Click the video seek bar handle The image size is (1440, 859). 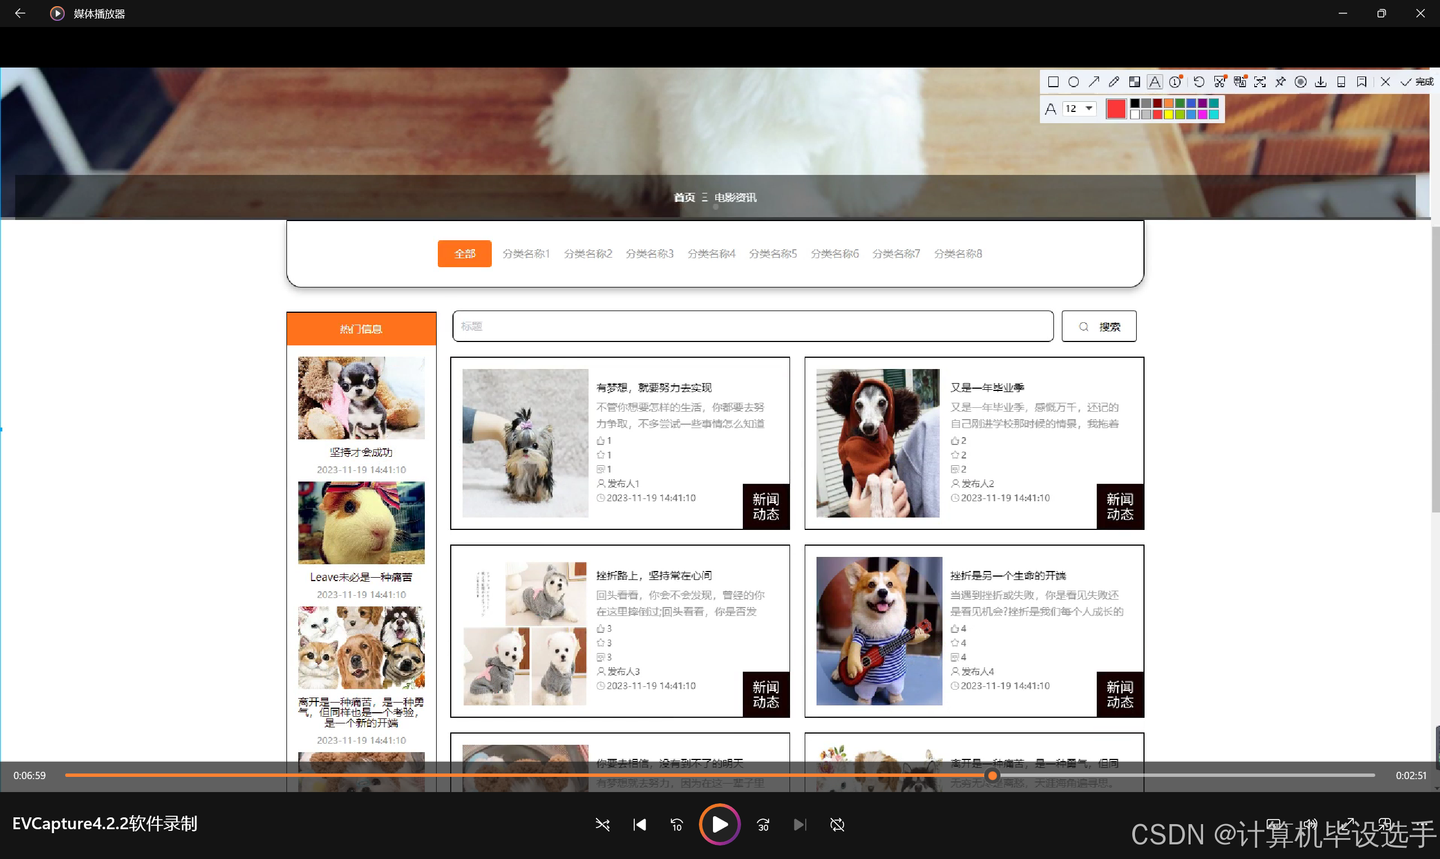(x=993, y=775)
